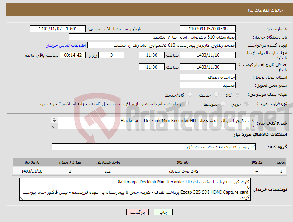293x222 pixels.
Task: Click the request creator name field
Action: point(162,45)
